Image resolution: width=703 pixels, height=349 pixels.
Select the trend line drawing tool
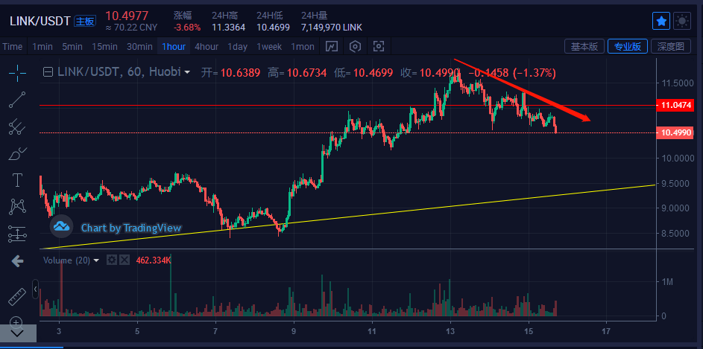[17, 99]
